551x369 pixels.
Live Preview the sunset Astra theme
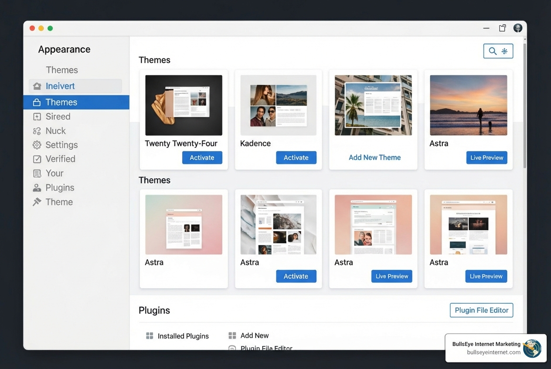[486, 158]
